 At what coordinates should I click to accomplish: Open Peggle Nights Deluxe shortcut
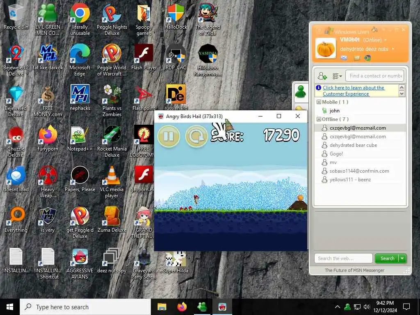pos(112,20)
